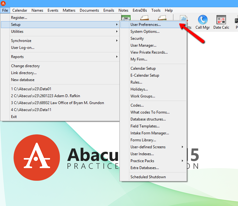Open recent database Law Office of Bryan M. Grundon
This screenshot has width=238, height=206.
(60, 103)
